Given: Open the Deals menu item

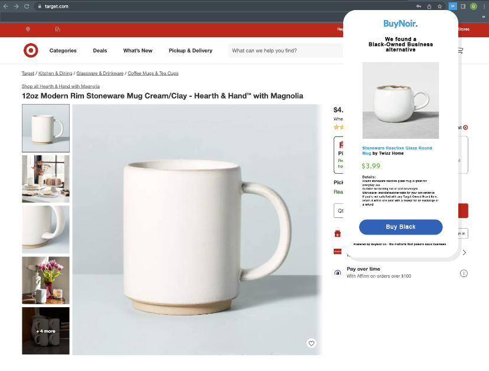Looking at the screenshot, I should click(x=100, y=51).
